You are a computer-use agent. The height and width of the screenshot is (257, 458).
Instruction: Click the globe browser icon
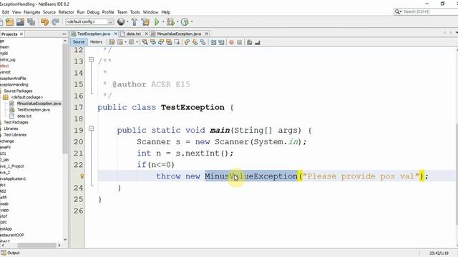click(x=121, y=21)
